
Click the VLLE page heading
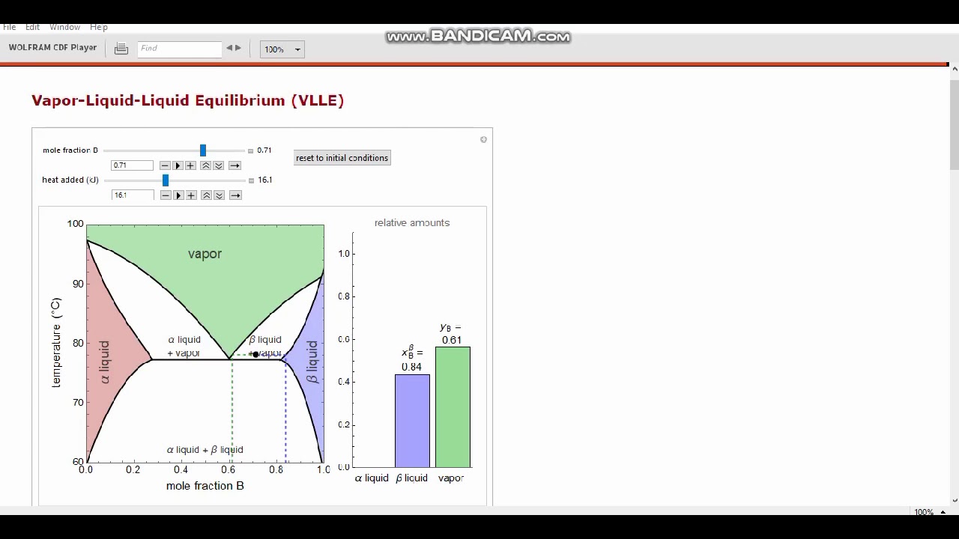coord(187,100)
